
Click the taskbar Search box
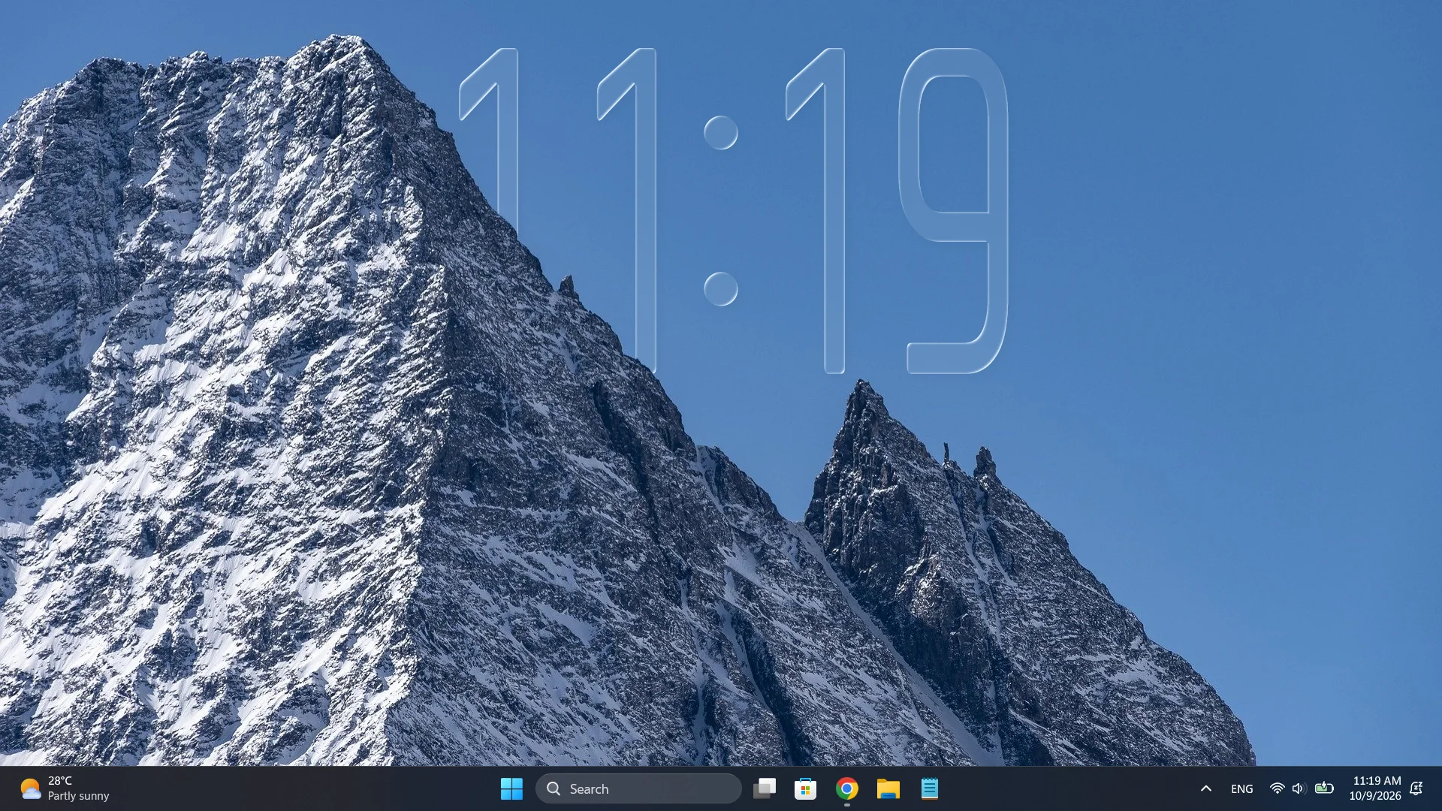[638, 788]
